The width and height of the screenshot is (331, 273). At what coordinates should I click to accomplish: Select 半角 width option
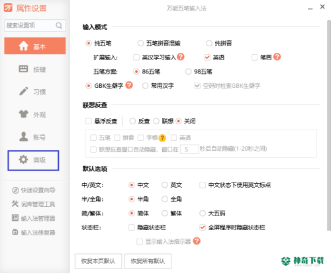[x=132, y=199]
